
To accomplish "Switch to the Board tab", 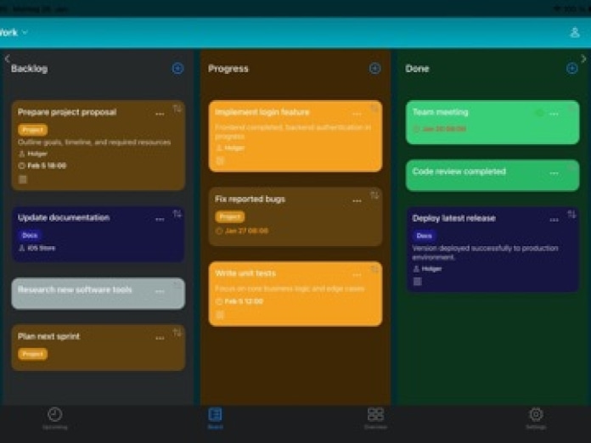I will click(215, 418).
